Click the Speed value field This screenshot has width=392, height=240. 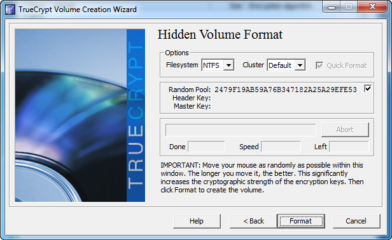[x=281, y=147]
